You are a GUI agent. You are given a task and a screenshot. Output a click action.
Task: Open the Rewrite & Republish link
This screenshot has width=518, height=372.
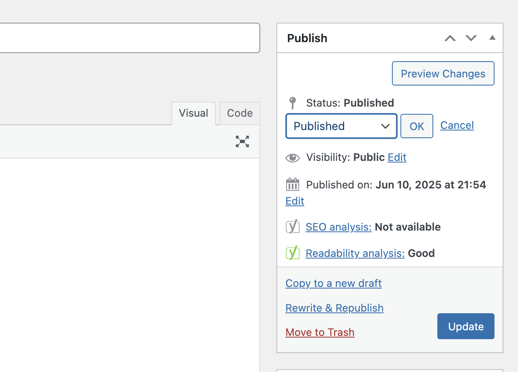coord(334,308)
